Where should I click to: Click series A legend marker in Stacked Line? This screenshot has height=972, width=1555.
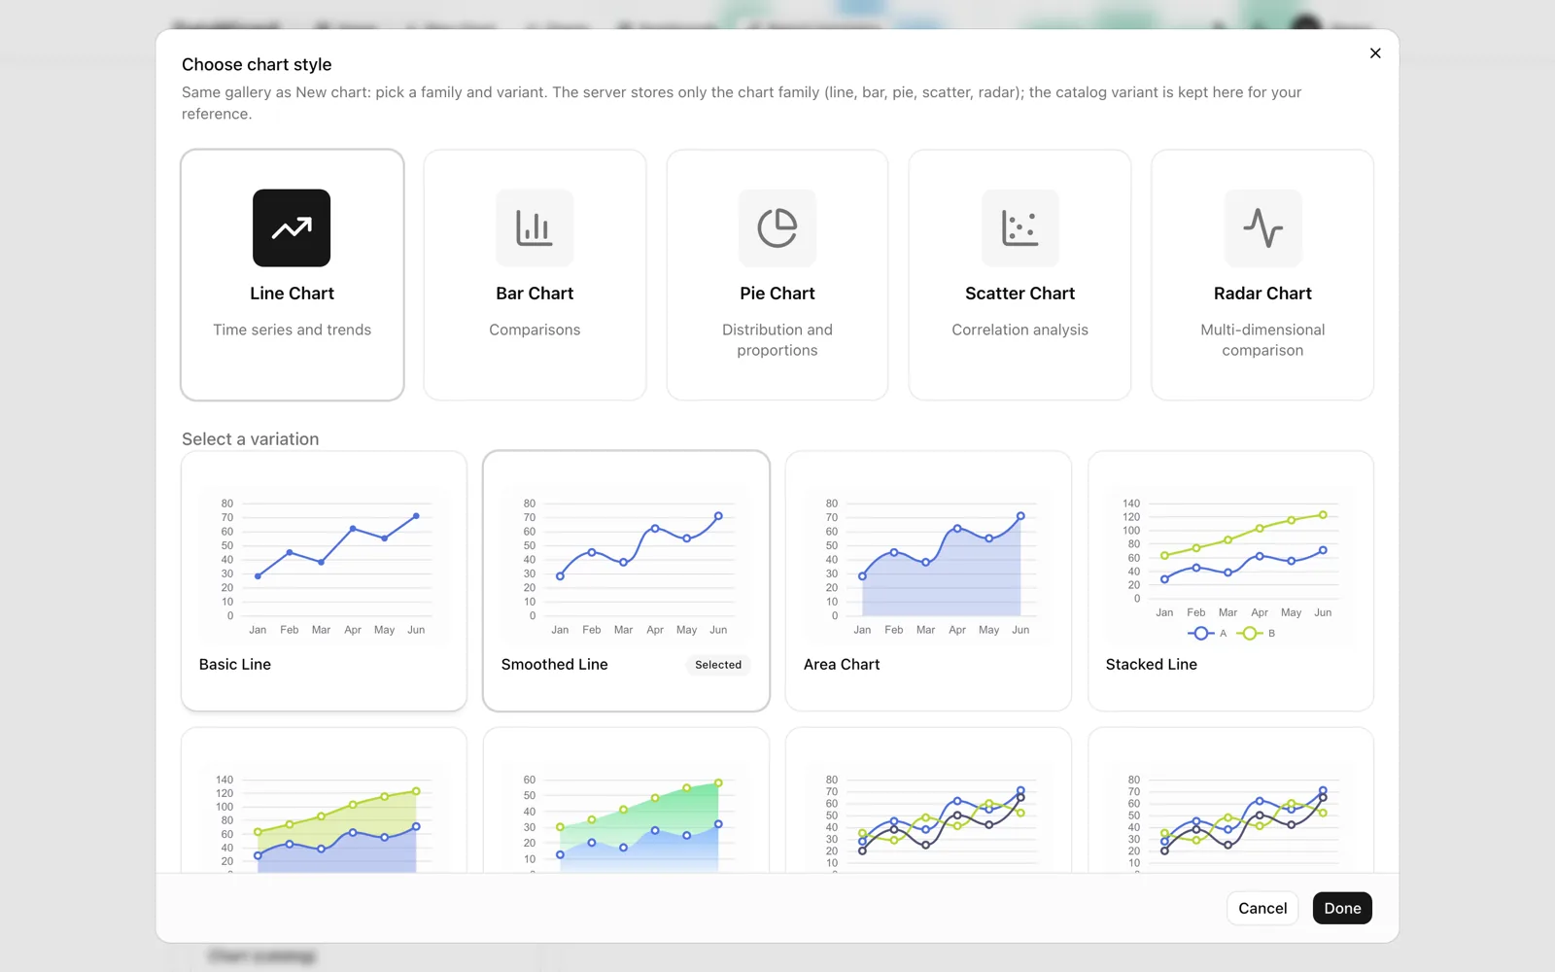click(x=1201, y=633)
